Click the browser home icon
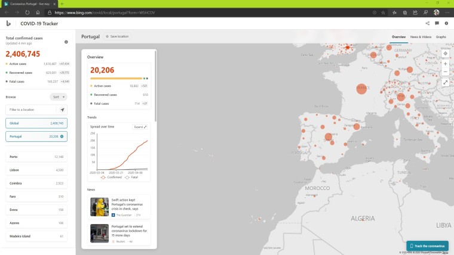Viewport: 454px width, 255px height. (x=38, y=13)
